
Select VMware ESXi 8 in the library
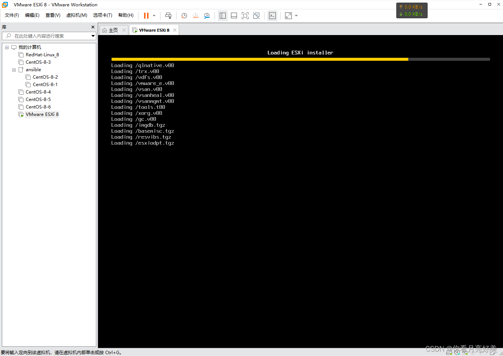(x=42, y=114)
